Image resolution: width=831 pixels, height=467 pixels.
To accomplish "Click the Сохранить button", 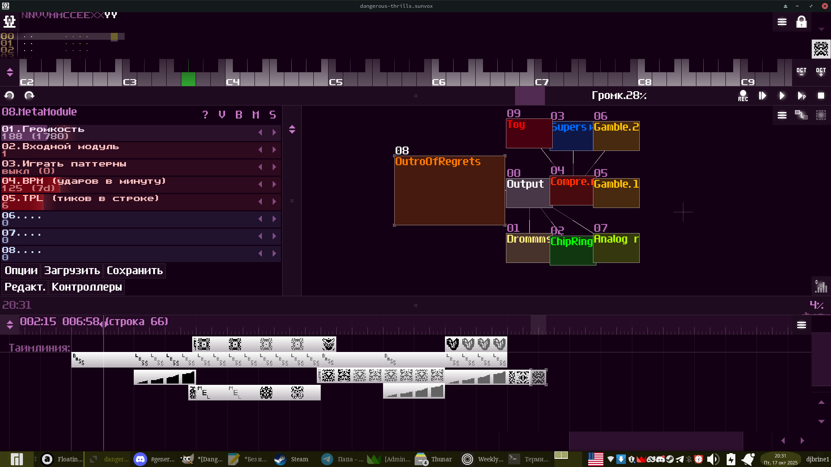I will click(135, 271).
